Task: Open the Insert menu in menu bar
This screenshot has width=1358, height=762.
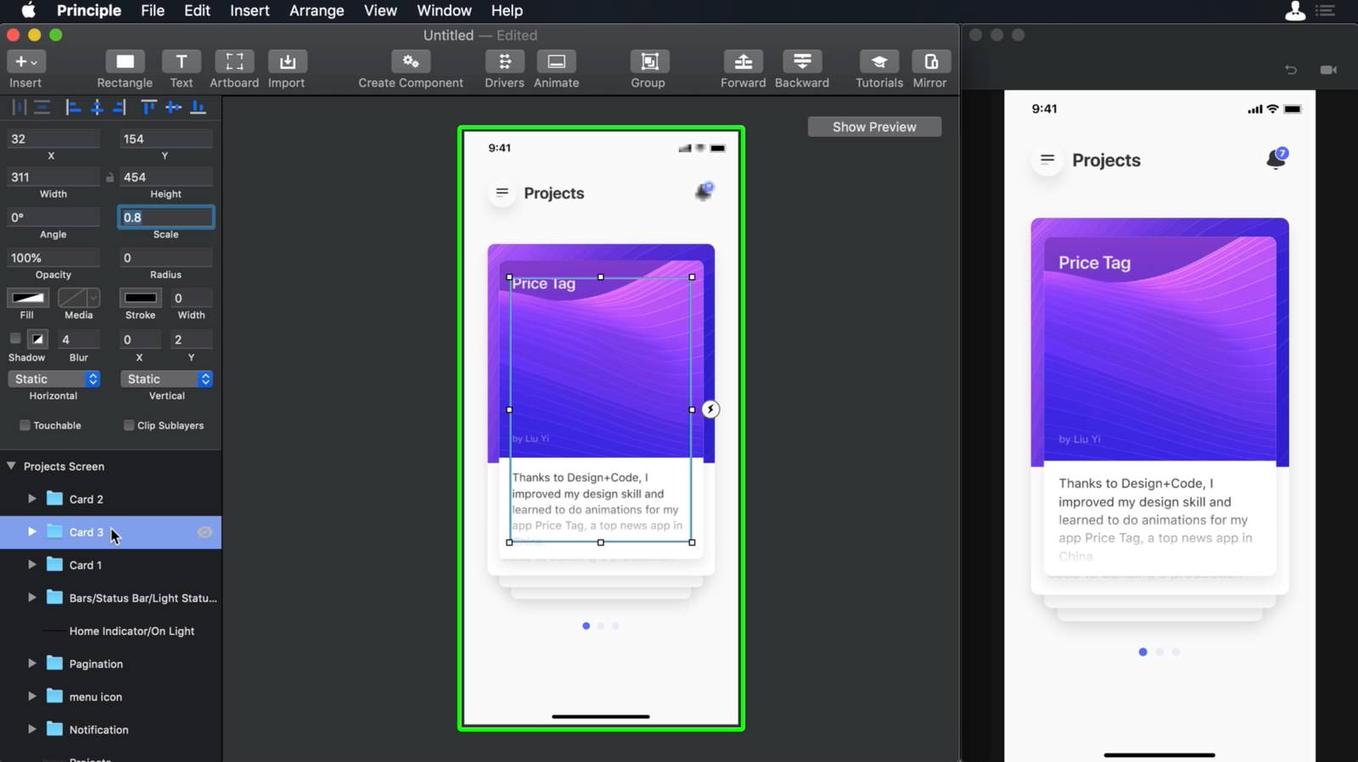Action: click(250, 11)
